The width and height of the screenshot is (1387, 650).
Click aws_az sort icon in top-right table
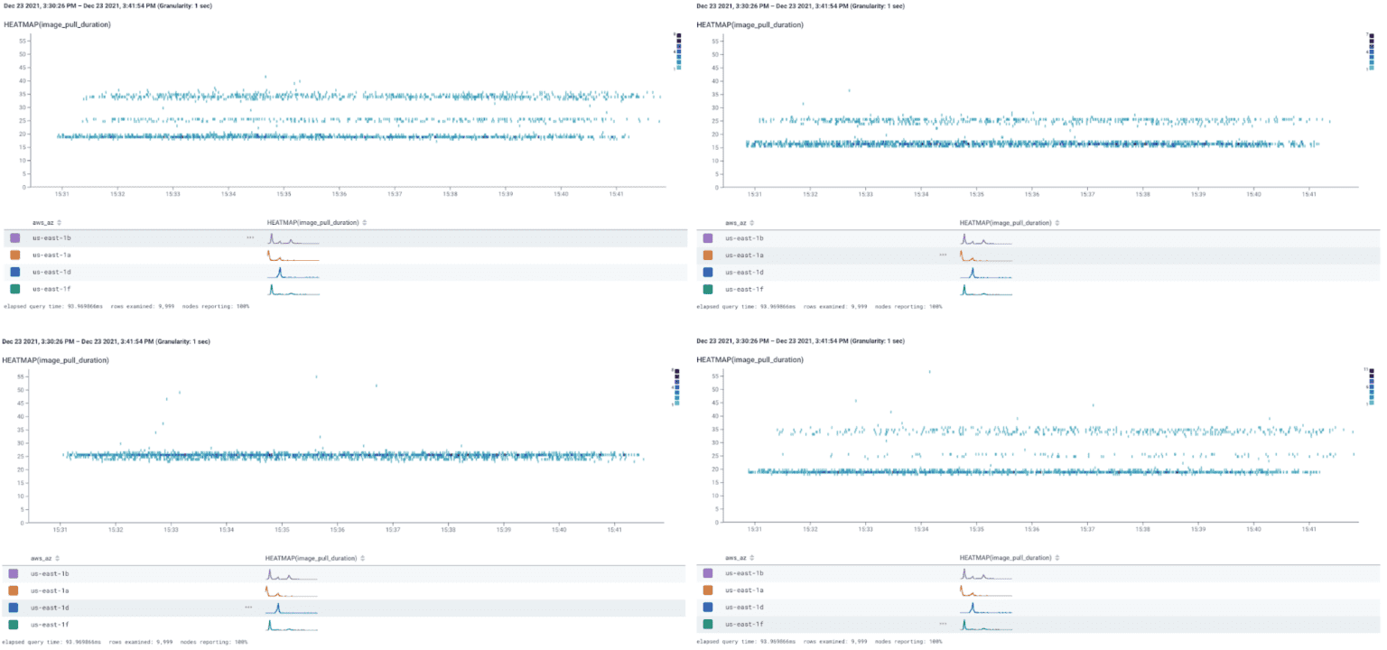tap(753, 222)
